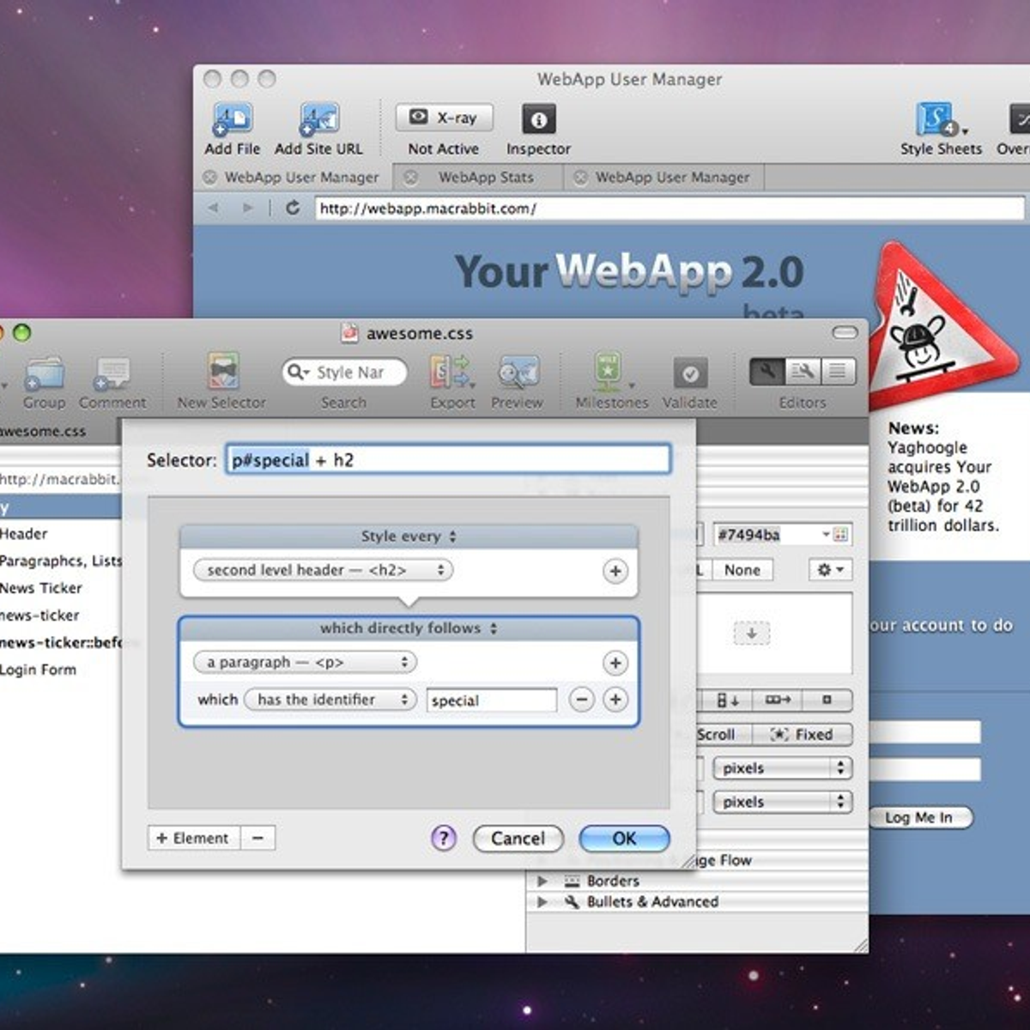Click the Export toolbar icon
The height and width of the screenshot is (1030, 1030).
[452, 373]
